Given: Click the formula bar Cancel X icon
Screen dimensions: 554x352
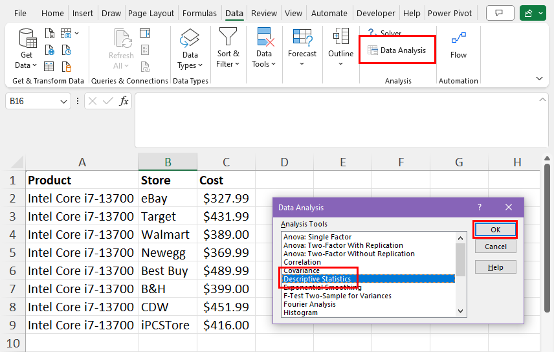Looking at the screenshot, I should click(x=93, y=102).
